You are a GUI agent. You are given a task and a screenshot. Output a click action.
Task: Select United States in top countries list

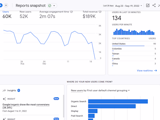134,44
